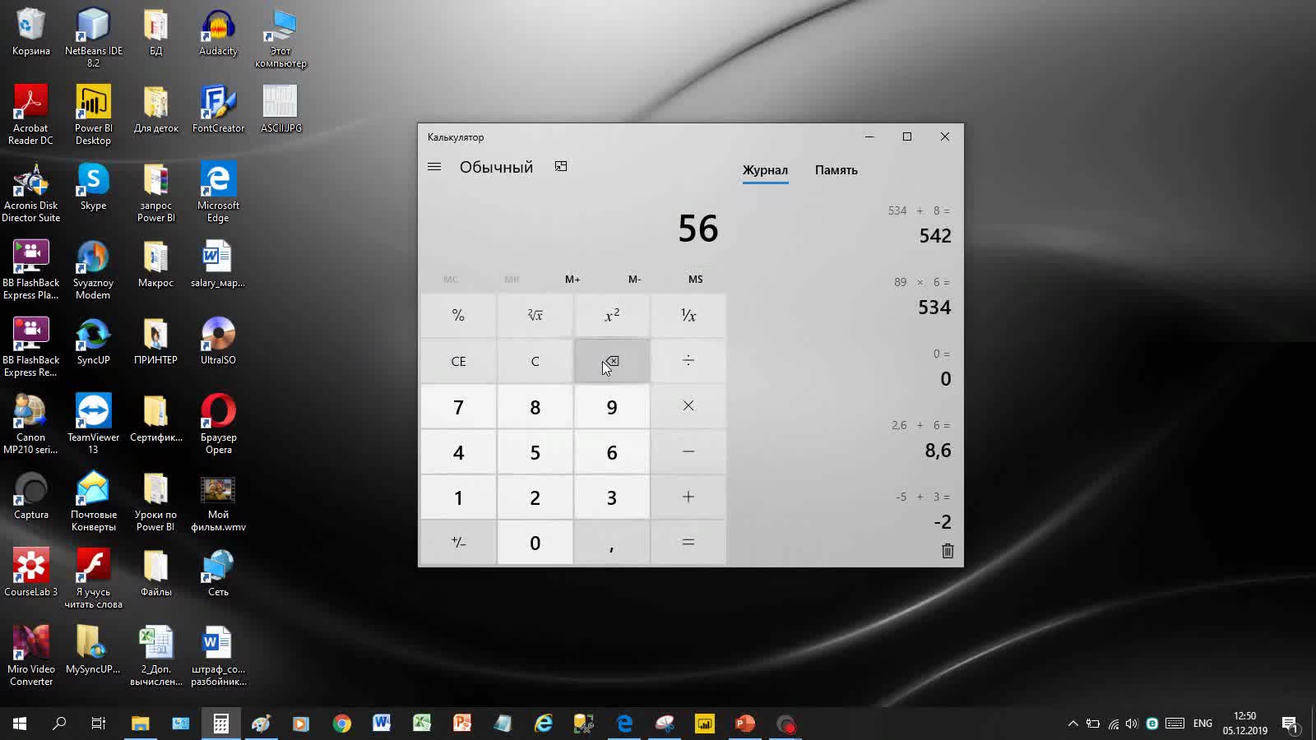The image size is (1316, 740).
Task: Click the multiply operator key
Action: point(688,406)
